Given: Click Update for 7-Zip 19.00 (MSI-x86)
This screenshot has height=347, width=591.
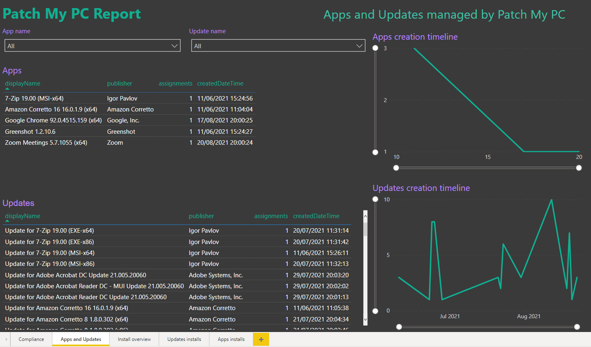Looking at the screenshot, I should tap(50, 264).
